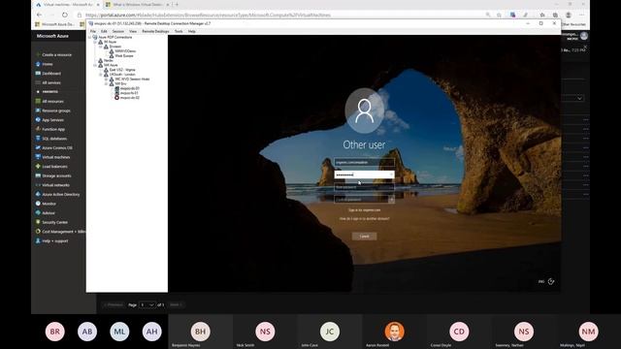
Task: Click the reveal password eye icon
Action: [x=391, y=174]
